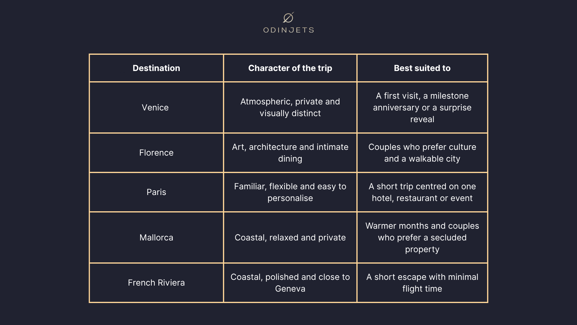Click the Paris destination cell
The width and height of the screenshot is (577, 325).
click(156, 192)
